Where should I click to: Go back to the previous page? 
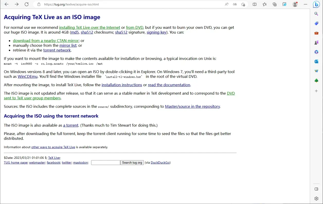point(7,4)
